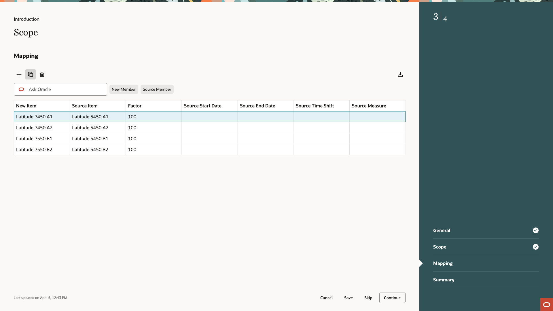Select source item Latitude 5450 A2
Viewport: 553px width, 311px height.
[x=98, y=128]
